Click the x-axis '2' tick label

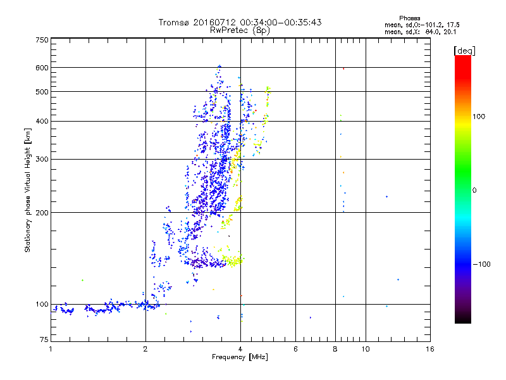(x=145, y=349)
